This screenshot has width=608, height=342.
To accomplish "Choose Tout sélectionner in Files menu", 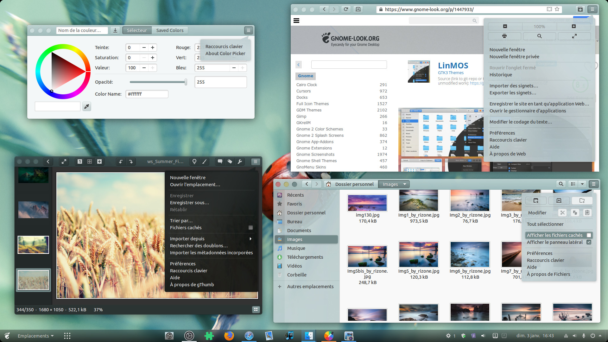I will point(545,224).
